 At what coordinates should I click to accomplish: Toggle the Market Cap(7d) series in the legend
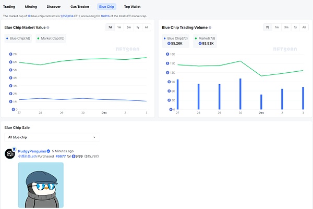pyautogui.click(x=52, y=38)
